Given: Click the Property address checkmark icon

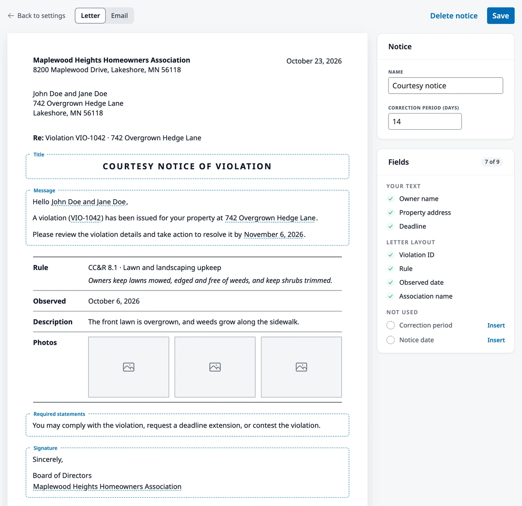Looking at the screenshot, I should click(x=391, y=213).
